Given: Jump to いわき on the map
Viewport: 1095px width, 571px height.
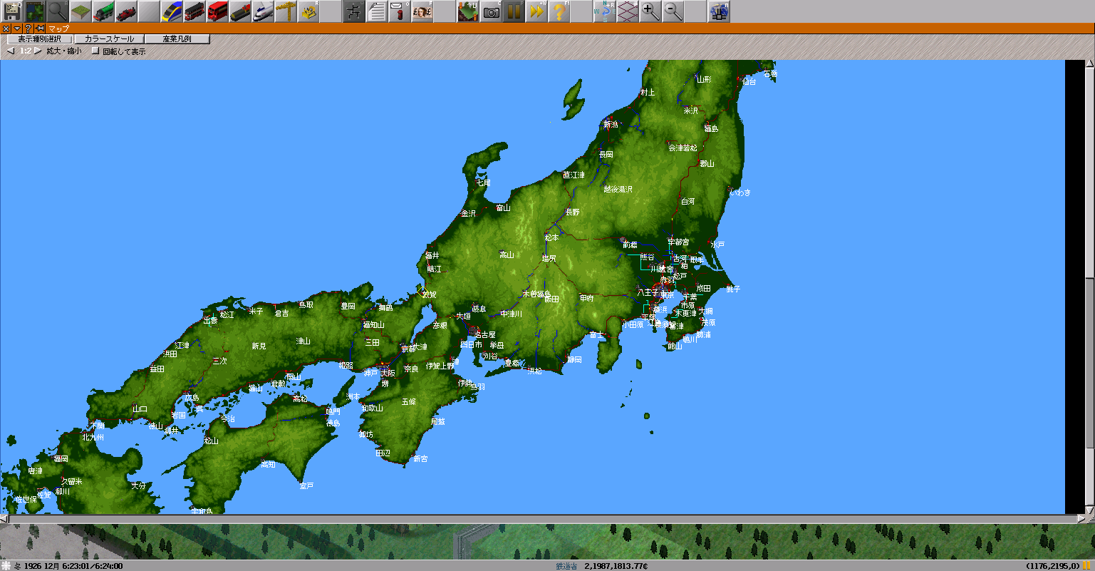Looking at the screenshot, I should pos(740,192).
